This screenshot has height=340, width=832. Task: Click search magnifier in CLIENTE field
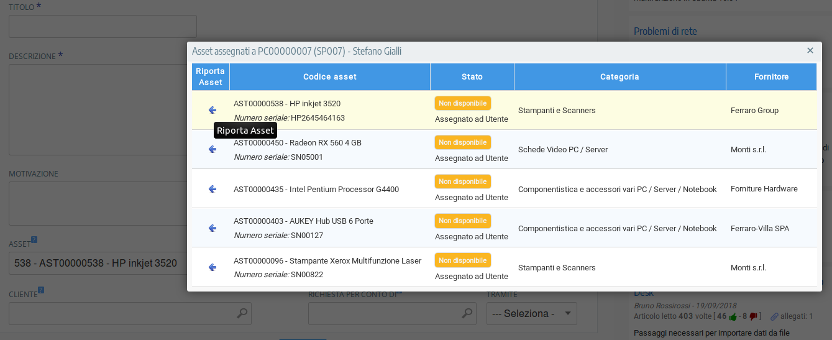coord(242,313)
